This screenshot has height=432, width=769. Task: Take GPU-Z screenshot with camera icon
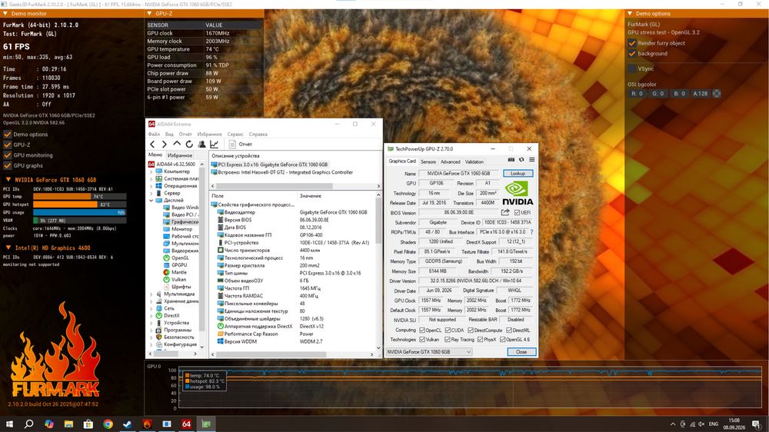tap(511, 160)
